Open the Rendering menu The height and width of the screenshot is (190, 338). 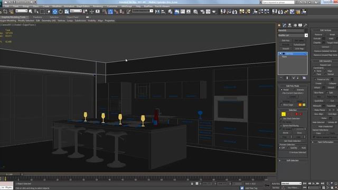98,6
